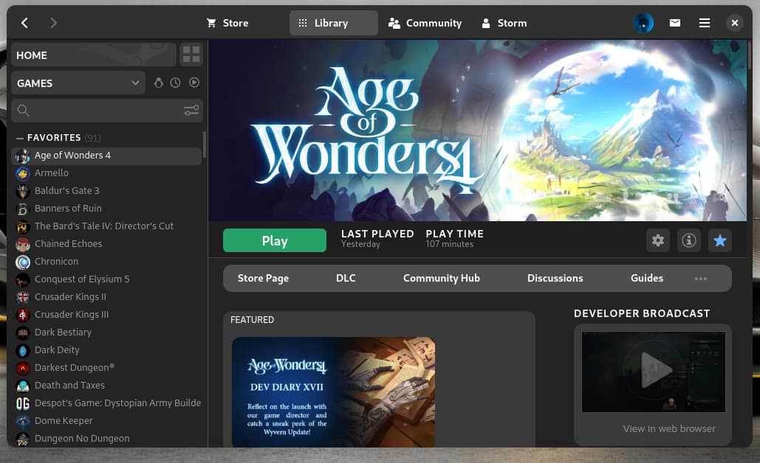This screenshot has height=463, width=760.
Task: Close the Steam window
Action: click(735, 23)
